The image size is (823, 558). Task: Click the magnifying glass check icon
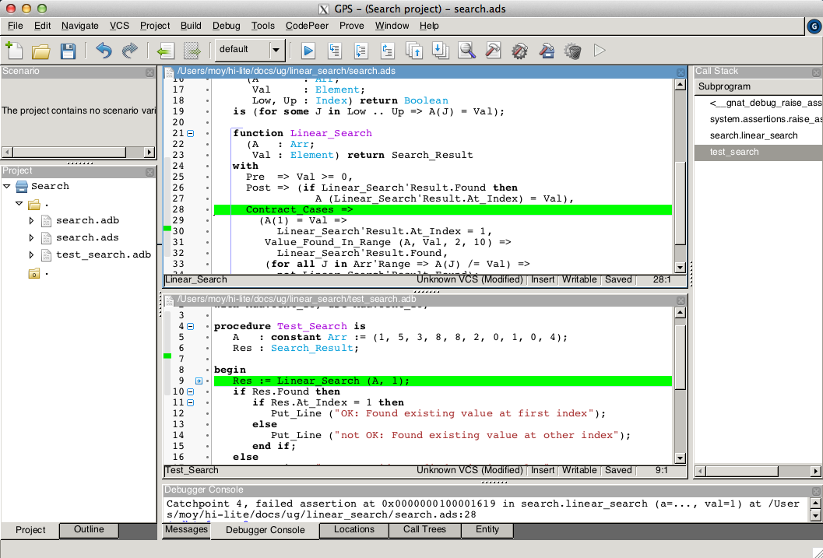pos(466,51)
